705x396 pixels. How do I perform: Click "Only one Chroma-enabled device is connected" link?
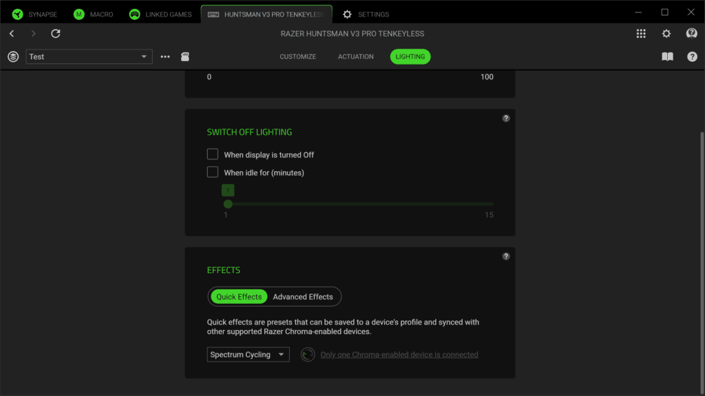tap(399, 355)
